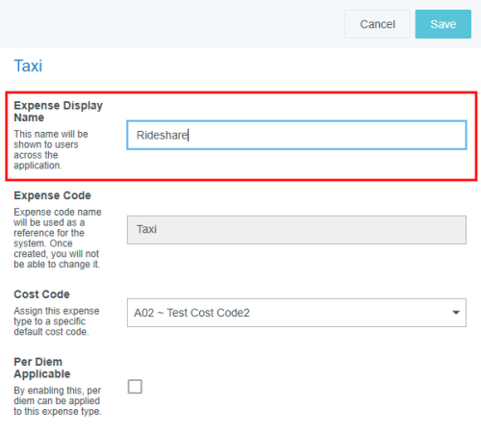Enable the Per Diem Applicable checkbox
The width and height of the screenshot is (481, 434).
click(x=135, y=387)
